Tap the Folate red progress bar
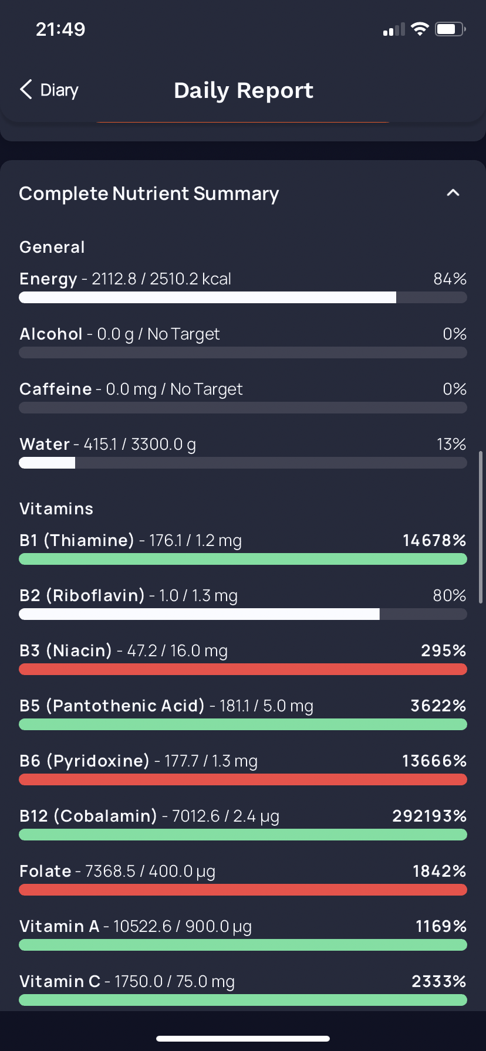This screenshot has height=1051, width=486. (243, 890)
